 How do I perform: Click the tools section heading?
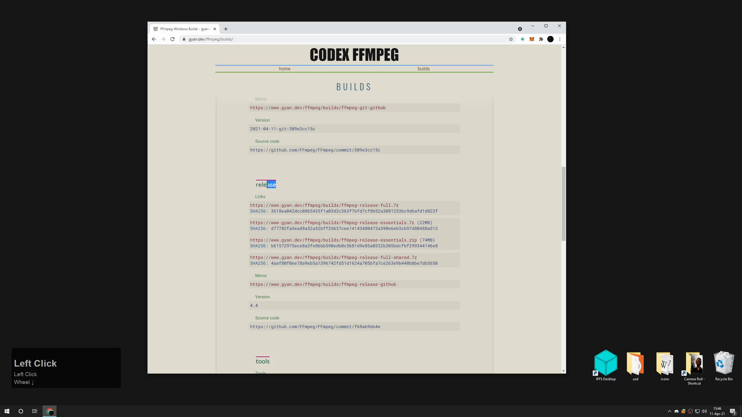(x=262, y=361)
